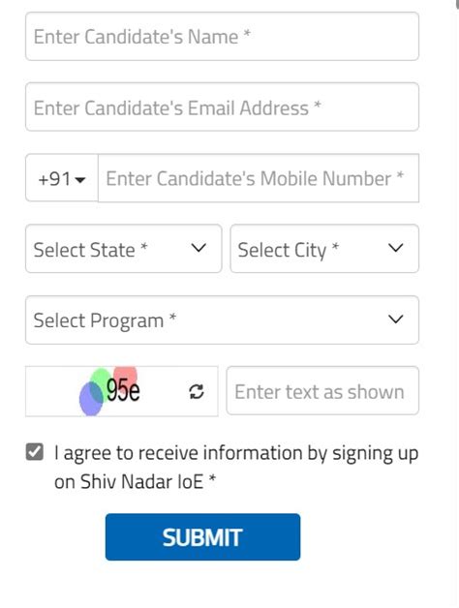Open the +91 country code selector
This screenshot has height=608, width=459.
(62, 178)
